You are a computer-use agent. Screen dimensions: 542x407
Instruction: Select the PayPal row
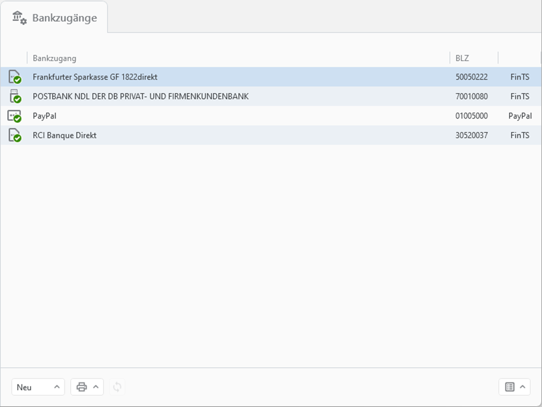pyautogui.click(x=45, y=116)
